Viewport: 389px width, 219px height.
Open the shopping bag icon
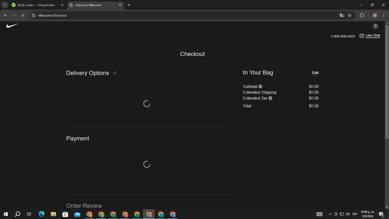[376, 26]
